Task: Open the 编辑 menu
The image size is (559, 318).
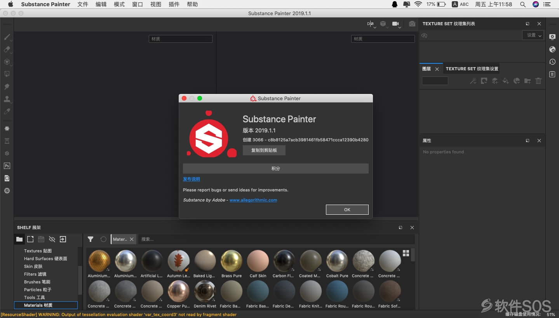Action: coord(101,4)
